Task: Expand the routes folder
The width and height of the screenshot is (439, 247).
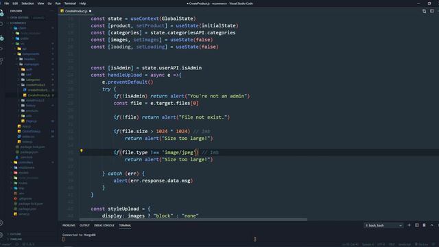Action: (x=23, y=183)
